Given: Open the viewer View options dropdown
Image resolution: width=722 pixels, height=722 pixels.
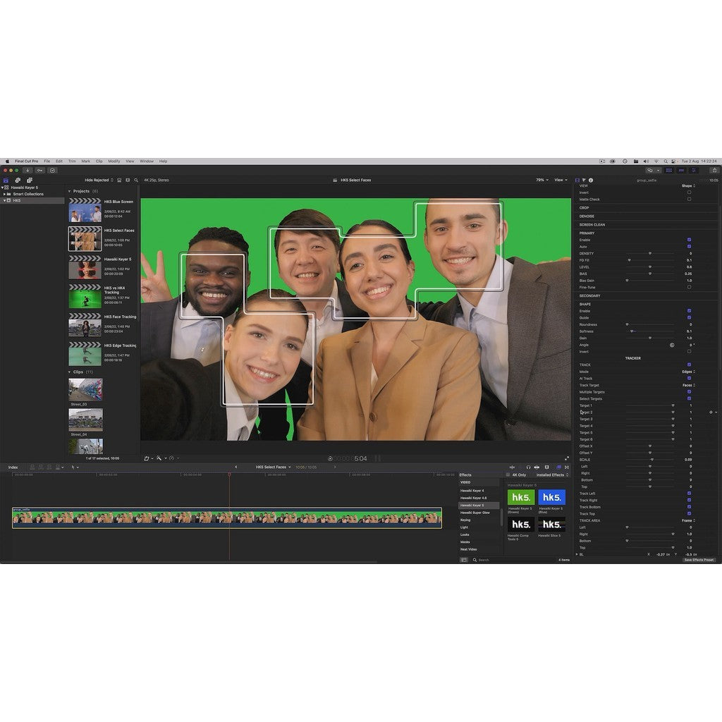Looking at the screenshot, I should 561,180.
